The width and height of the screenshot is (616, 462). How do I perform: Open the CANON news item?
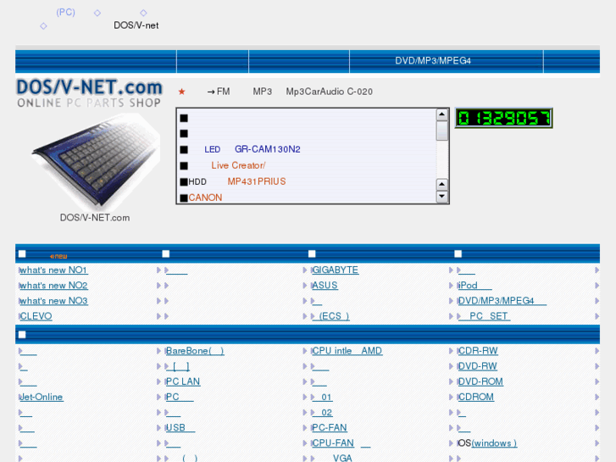click(x=205, y=198)
